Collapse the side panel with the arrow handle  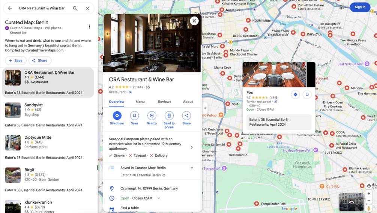point(205,108)
